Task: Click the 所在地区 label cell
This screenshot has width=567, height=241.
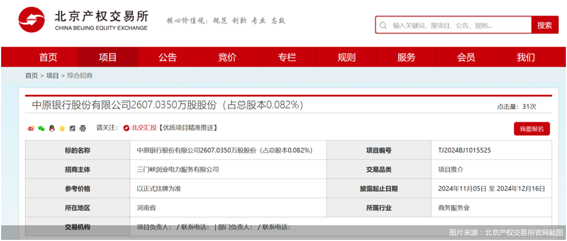Action: tap(77, 208)
